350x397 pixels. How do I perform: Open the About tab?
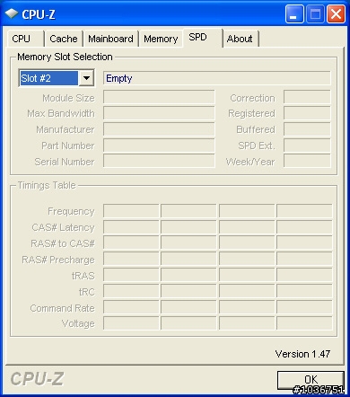tap(241, 39)
